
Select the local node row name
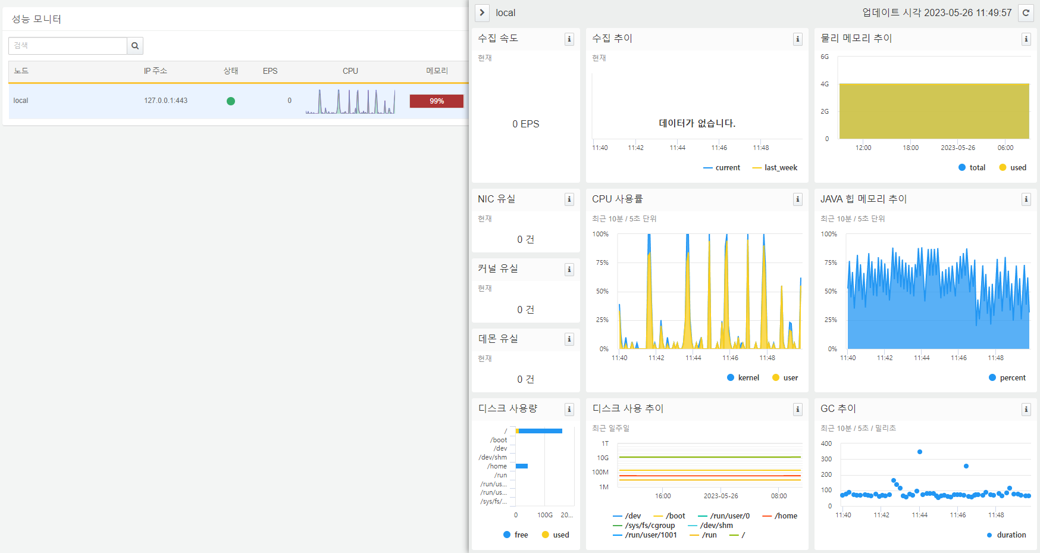(21, 101)
